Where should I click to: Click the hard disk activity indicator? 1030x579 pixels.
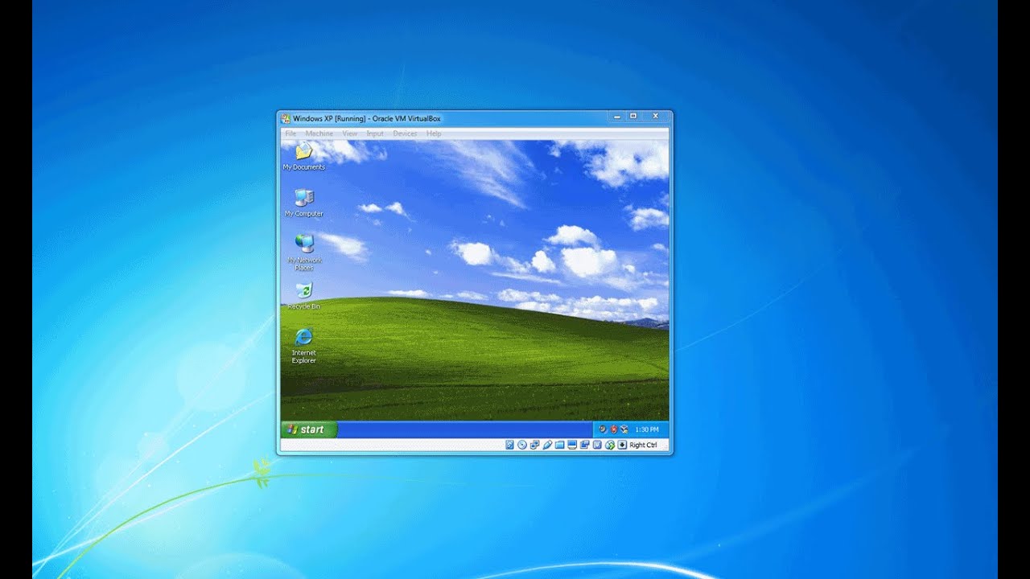[509, 445]
